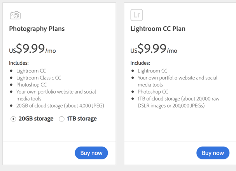Image resolution: width=236 pixels, height=171 pixels.
Task: Select the 20GB storage radio button
Action: pos(13,119)
